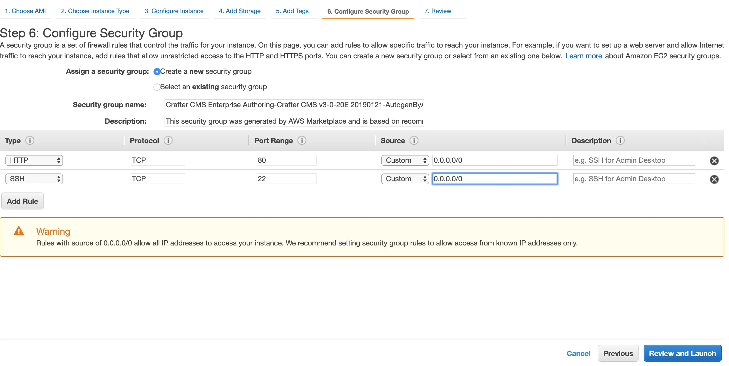
Task: Click the Description column info icon
Action: (620, 141)
